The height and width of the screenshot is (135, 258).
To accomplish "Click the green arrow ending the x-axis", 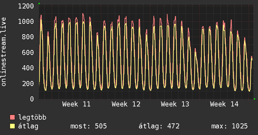I will click(x=255, y=99).
